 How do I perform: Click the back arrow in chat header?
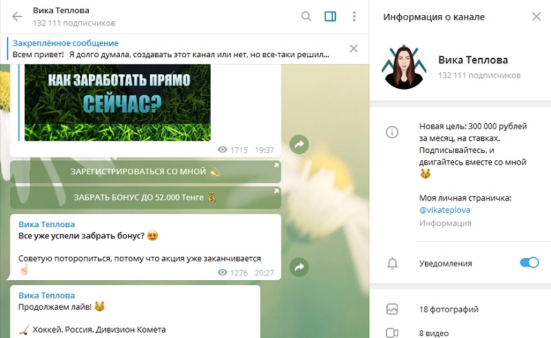pyautogui.click(x=17, y=17)
